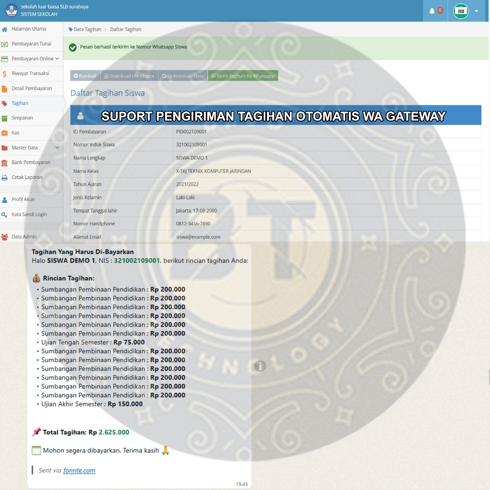Open Pembayaran Tunai menu item
This screenshot has height=490, width=490.
[31, 44]
